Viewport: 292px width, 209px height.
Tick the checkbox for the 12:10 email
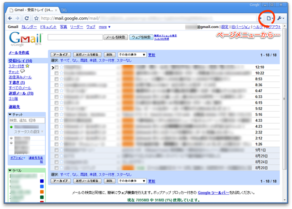point(57,67)
